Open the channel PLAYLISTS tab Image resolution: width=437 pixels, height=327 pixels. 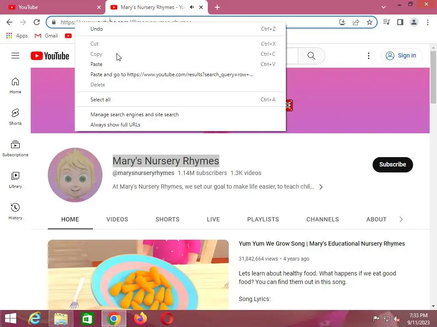point(263,219)
